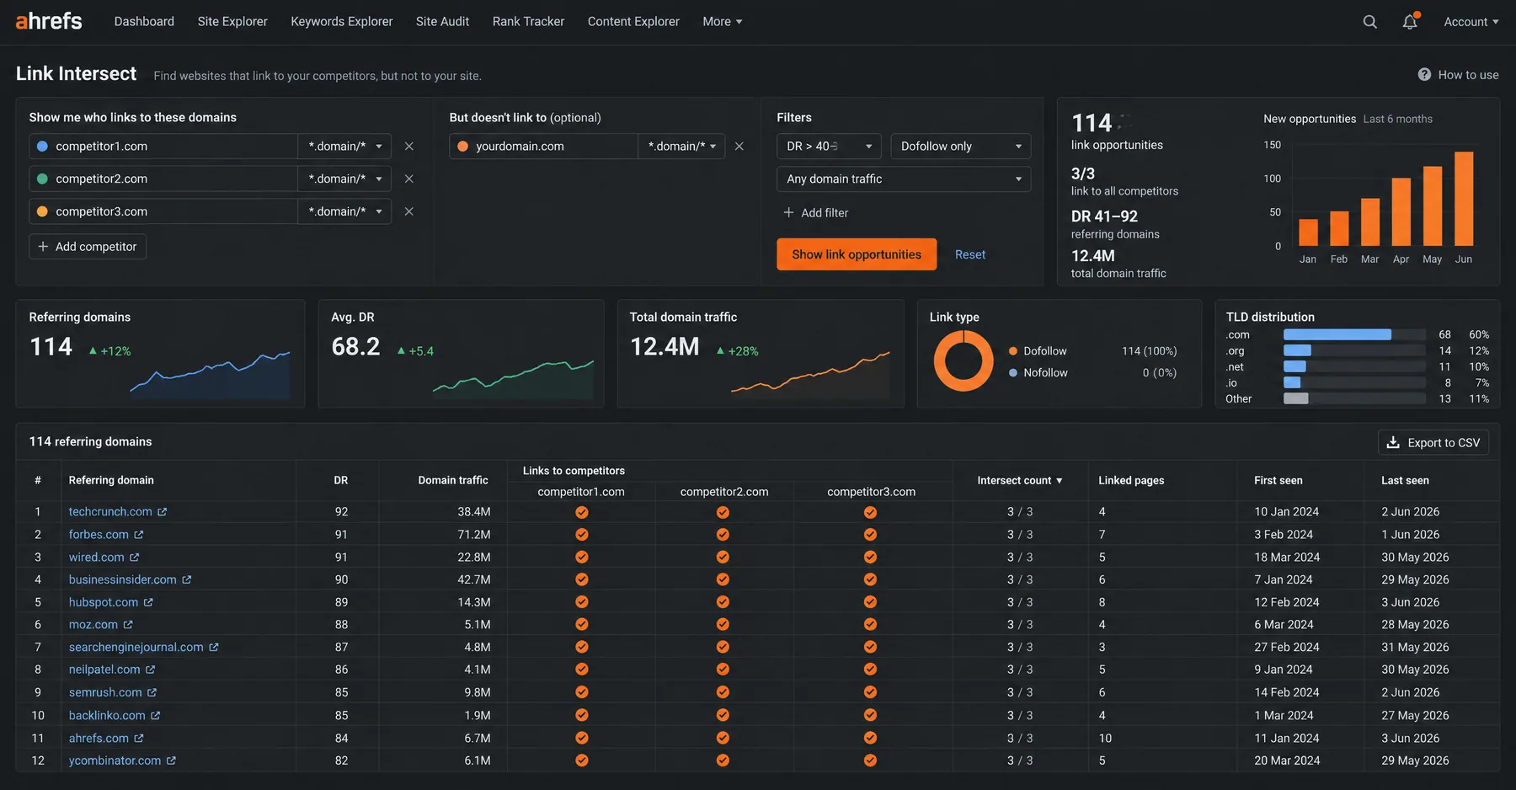
Task: Open forbes.com external link icon
Action: (x=139, y=535)
